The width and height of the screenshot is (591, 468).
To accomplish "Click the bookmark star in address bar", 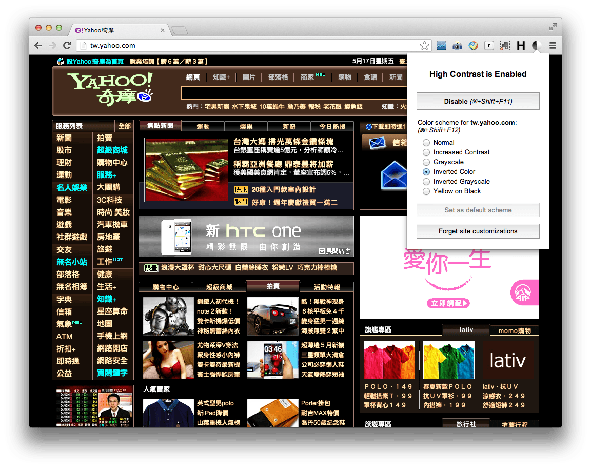I will pos(424,46).
